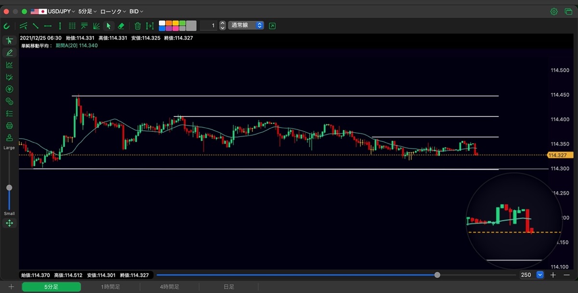Image resolution: width=578 pixels, height=293 pixels.
Task: Open the chart settings gear
Action: pos(554,11)
